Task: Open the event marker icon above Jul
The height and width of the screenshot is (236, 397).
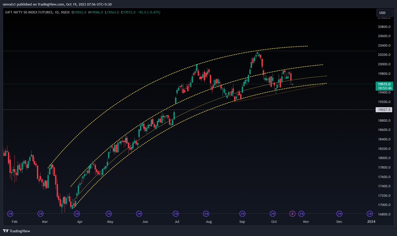Action: tap(176, 214)
